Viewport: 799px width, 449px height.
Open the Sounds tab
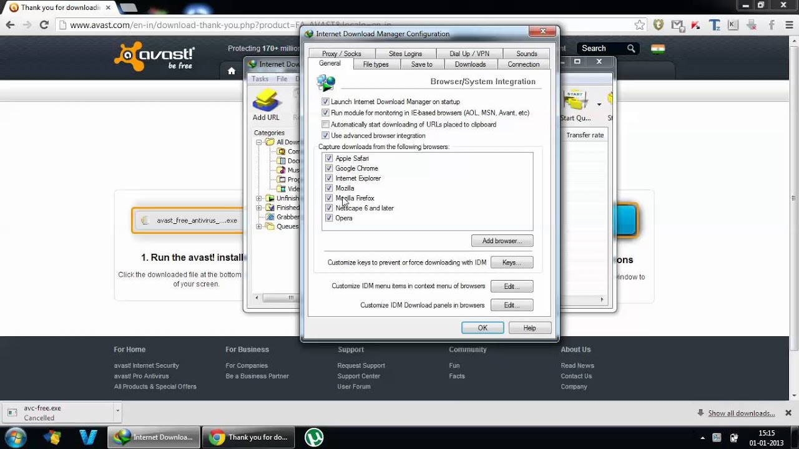pyautogui.click(x=526, y=54)
